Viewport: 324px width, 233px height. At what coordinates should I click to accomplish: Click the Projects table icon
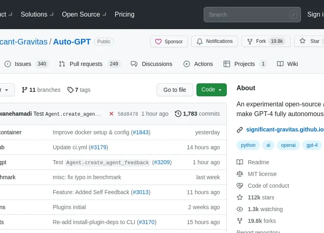227,64
